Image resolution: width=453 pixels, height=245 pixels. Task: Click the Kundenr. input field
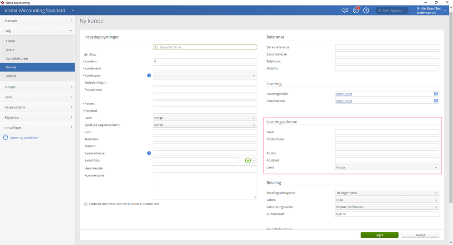(x=205, y=61)
